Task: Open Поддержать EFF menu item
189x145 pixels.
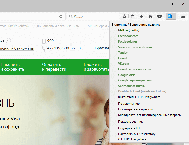Action: click(x=129, y=128)
